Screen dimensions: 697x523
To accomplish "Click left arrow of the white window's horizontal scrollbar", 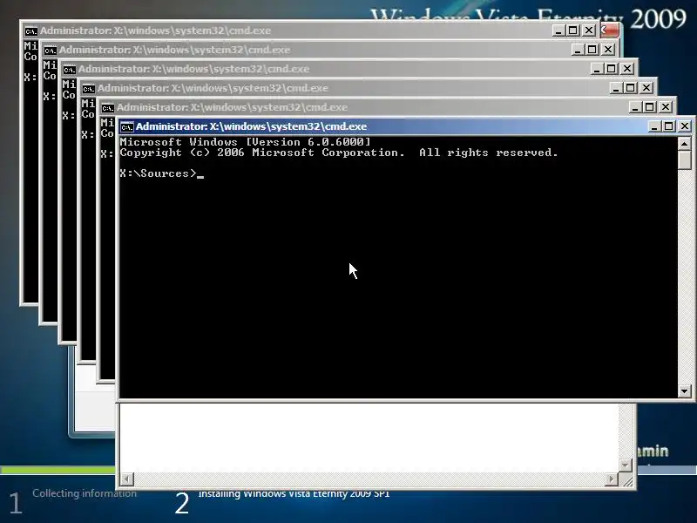I will point(126,479).
